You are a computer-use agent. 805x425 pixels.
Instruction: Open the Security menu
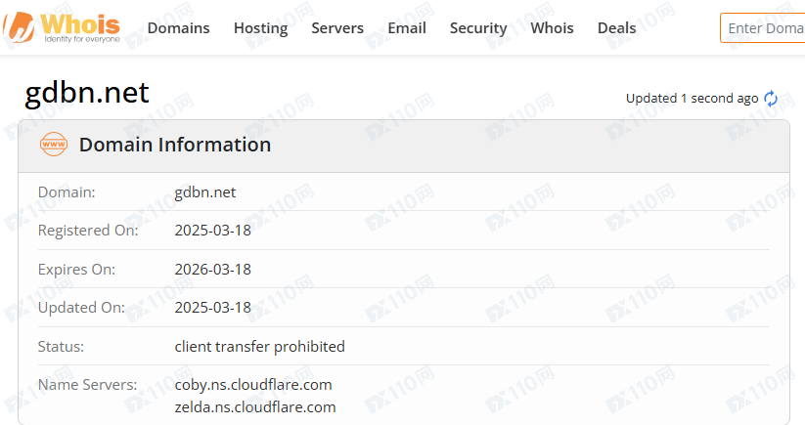478,28
